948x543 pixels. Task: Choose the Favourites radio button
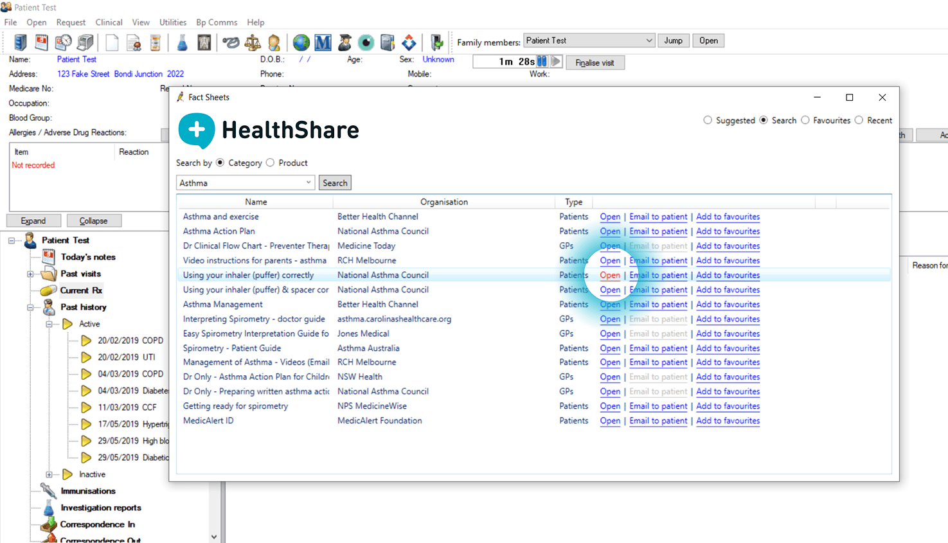[x=805, y=120]
